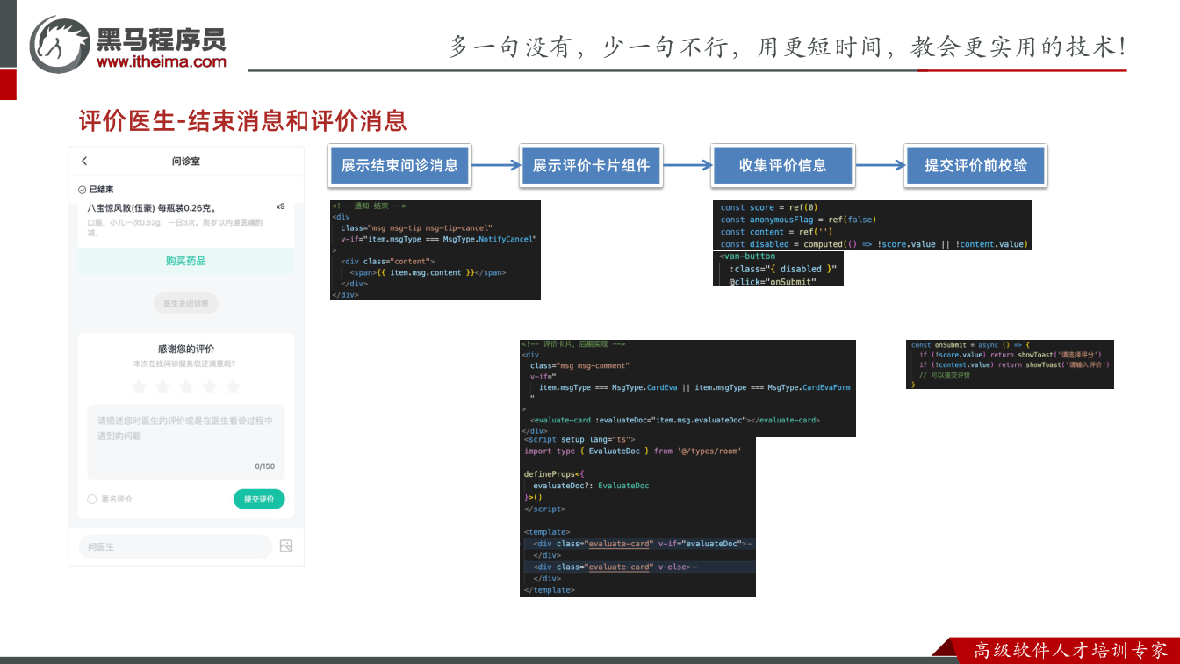This screenshot has width=1180, height=664.
Task: Select the first rating star
Action: tap(139, 386)
